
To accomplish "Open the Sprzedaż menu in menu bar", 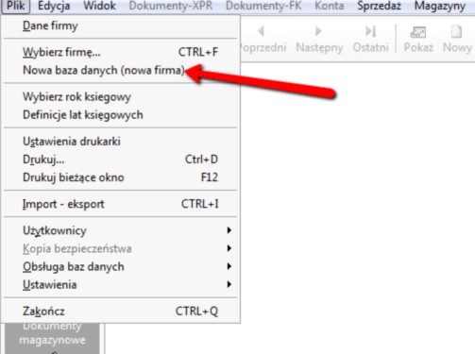I will coord(379,6).
